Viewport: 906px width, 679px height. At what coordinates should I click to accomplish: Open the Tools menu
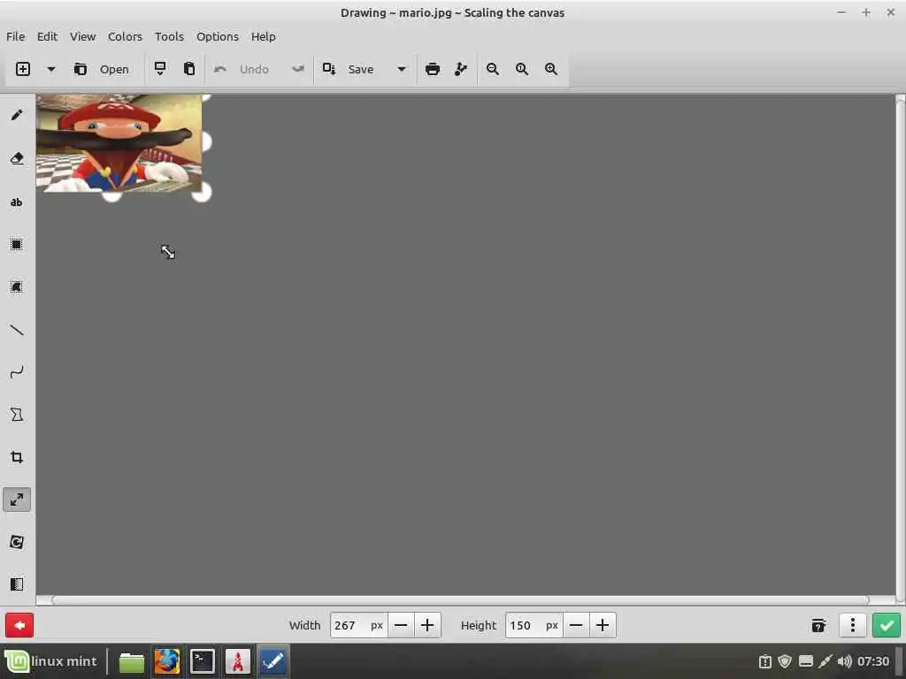point(169,36)
